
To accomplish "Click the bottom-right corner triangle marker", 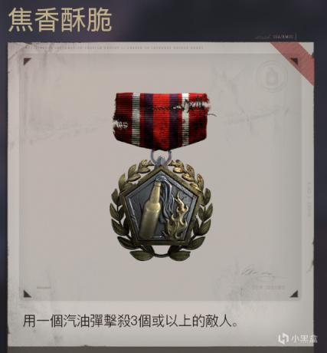I will (294, 294).
